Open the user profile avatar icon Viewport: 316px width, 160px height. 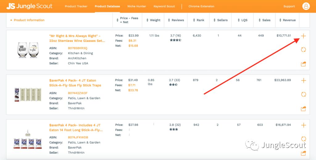click(306, 6)
